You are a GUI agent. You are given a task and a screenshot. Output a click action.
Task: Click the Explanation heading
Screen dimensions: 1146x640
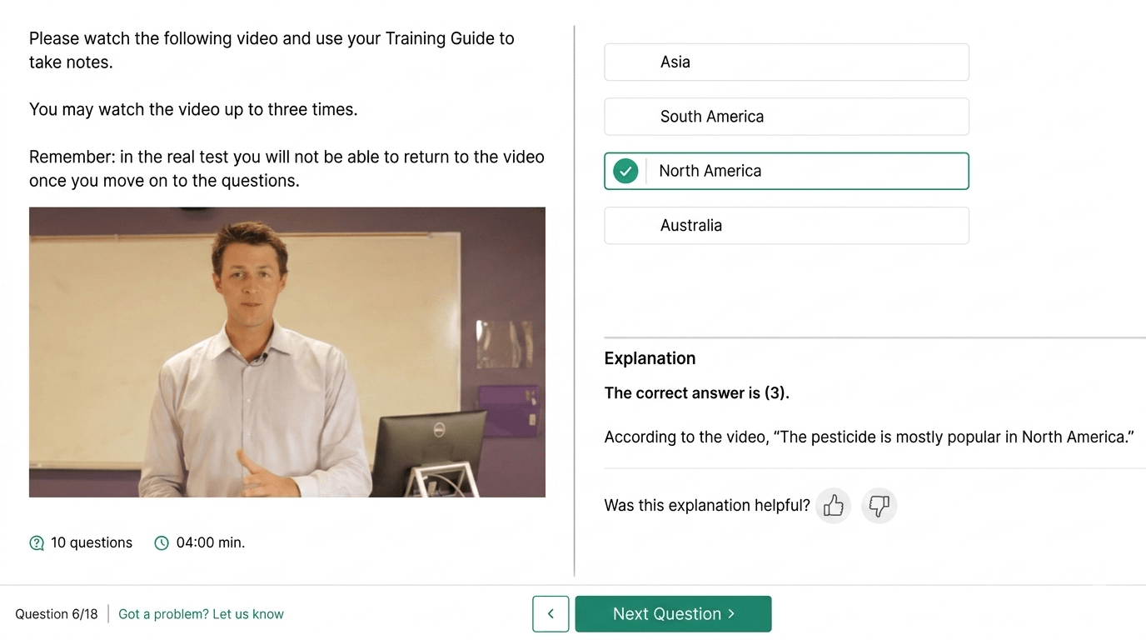650,358
